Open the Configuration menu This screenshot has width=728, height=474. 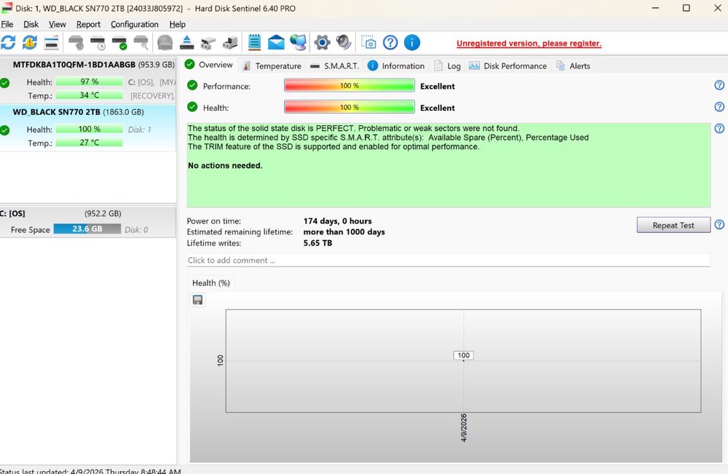[x=135, y=24]
